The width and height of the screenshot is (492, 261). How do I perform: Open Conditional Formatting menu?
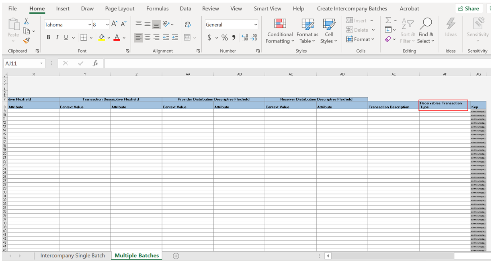coord(280,31)
